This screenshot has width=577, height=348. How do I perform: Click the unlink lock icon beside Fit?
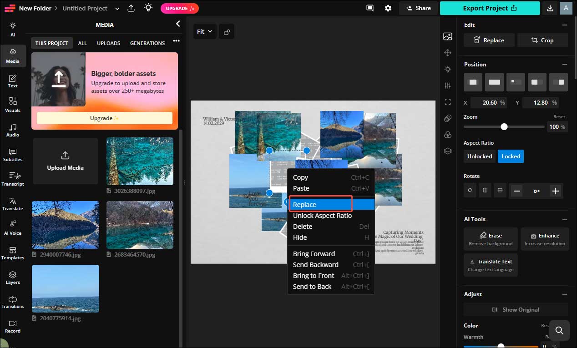click(x=227, y=31)
